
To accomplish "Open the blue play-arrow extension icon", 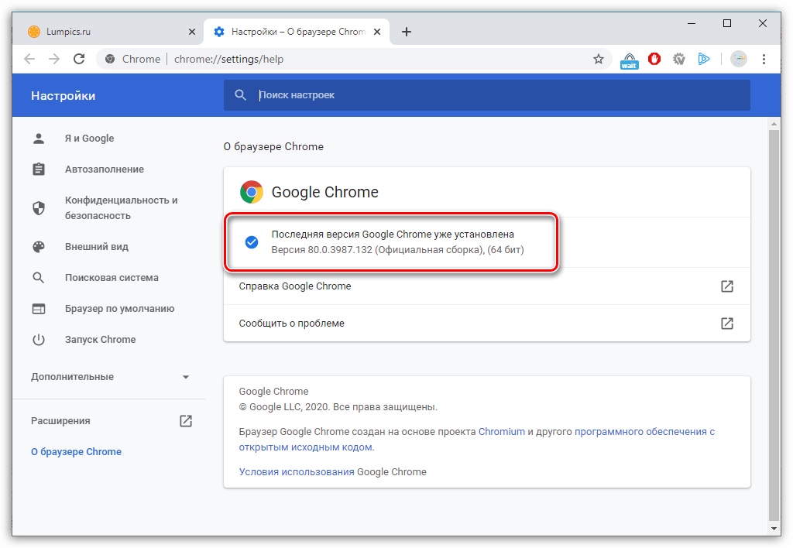I will [x=703, y=59].
